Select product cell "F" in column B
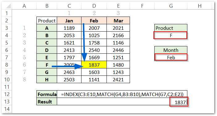Viewport: 217px width, 116px height. point(47,65)
